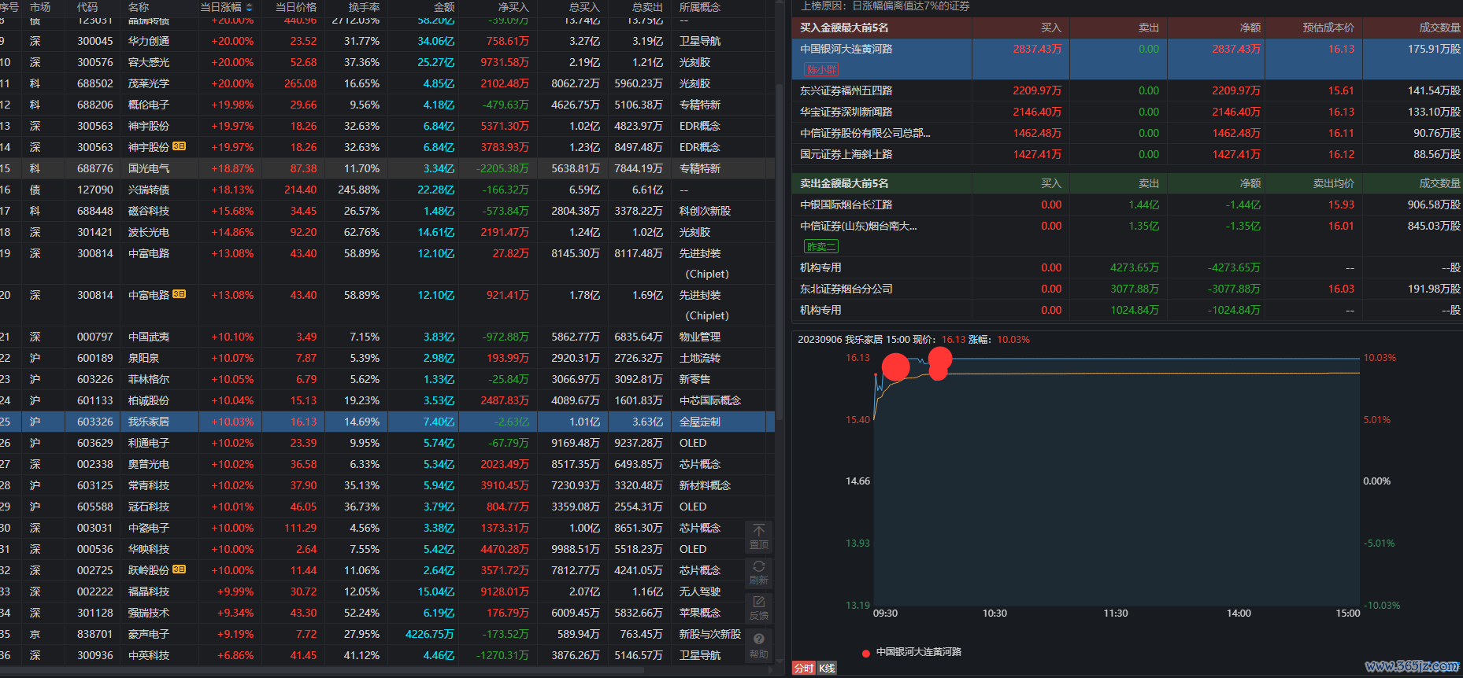The height and width of the screenshot is (678, 1463).
Task: Select the 菲林格尔 stock row
Action: tap(387, 379)
